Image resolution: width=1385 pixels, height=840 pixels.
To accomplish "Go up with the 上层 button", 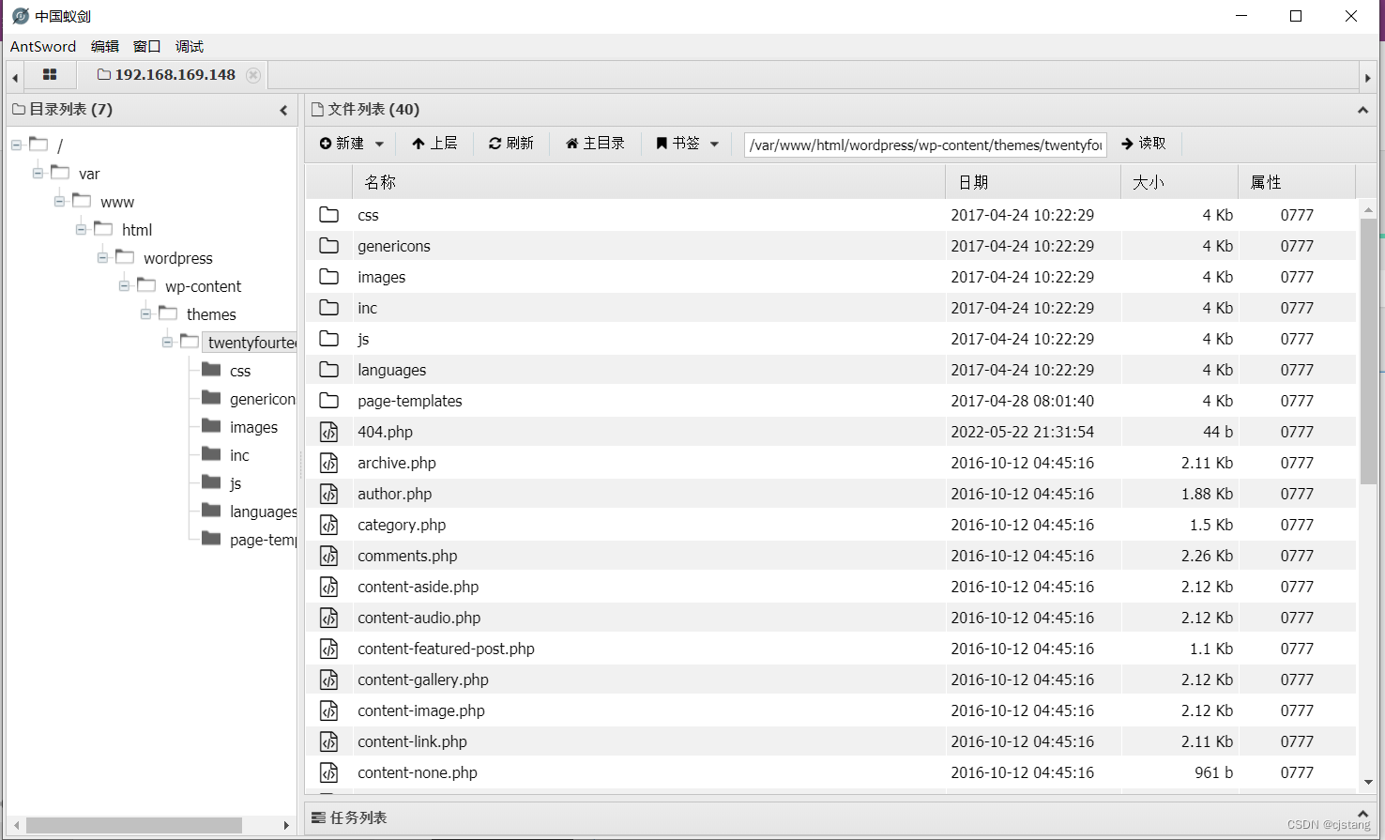I will [434, 144].
